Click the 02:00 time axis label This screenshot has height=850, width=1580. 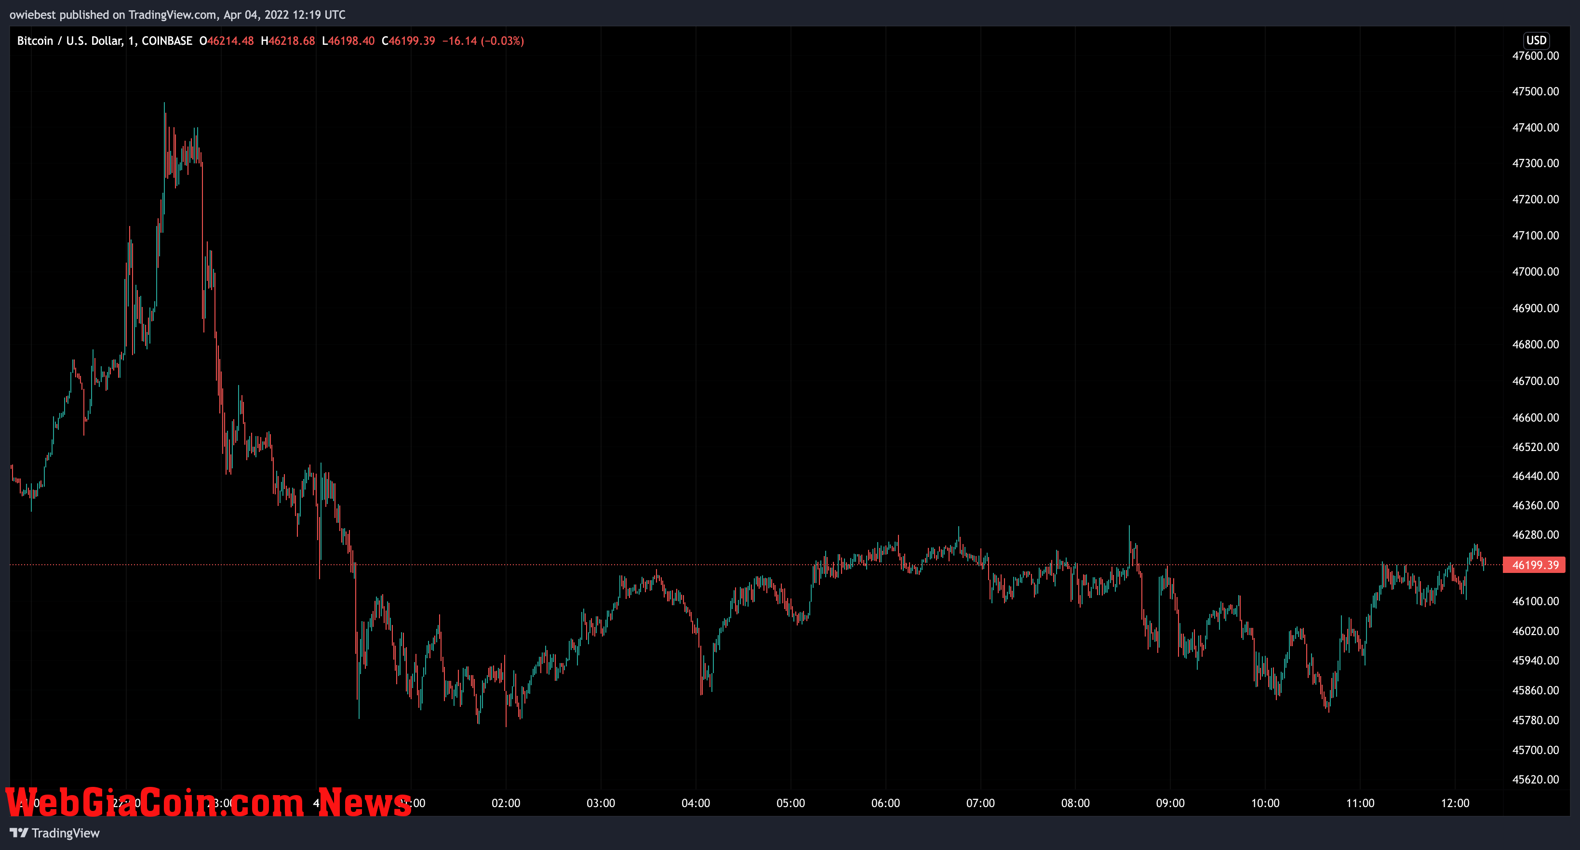point(506,803)
